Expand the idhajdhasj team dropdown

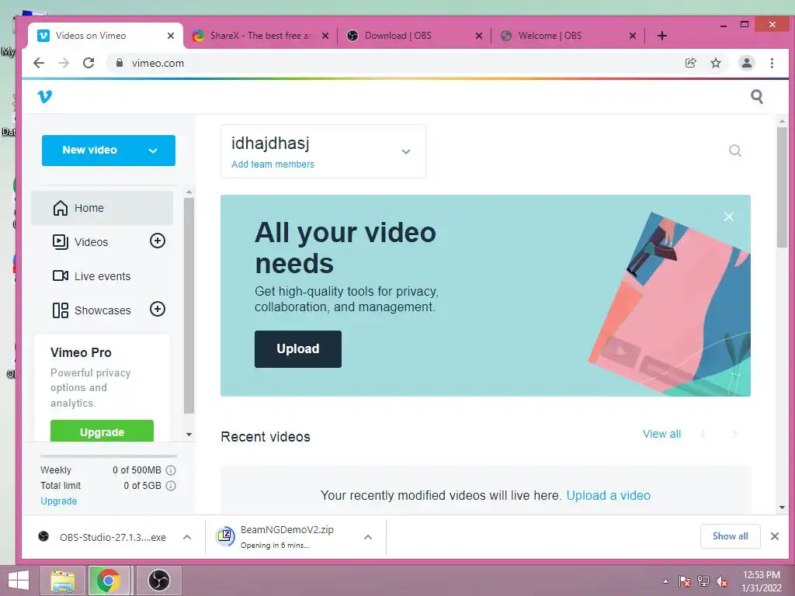405,151
